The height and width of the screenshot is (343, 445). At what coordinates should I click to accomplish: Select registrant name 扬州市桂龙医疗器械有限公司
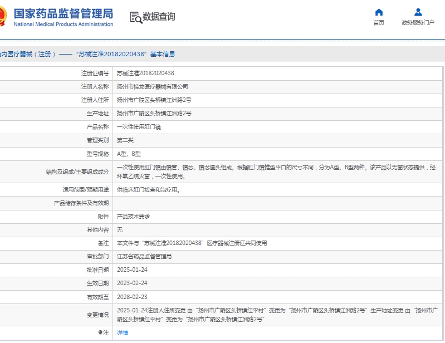(x=153, y=86)
